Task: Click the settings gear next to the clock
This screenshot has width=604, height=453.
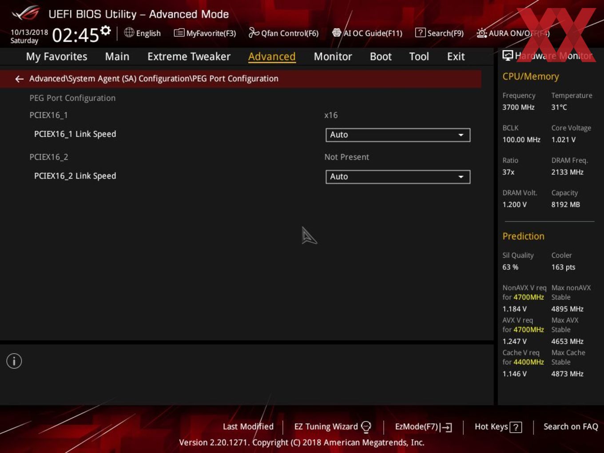Action: coord(105,31)
